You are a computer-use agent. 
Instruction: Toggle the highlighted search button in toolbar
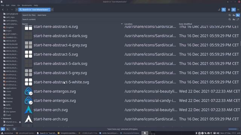224,10
